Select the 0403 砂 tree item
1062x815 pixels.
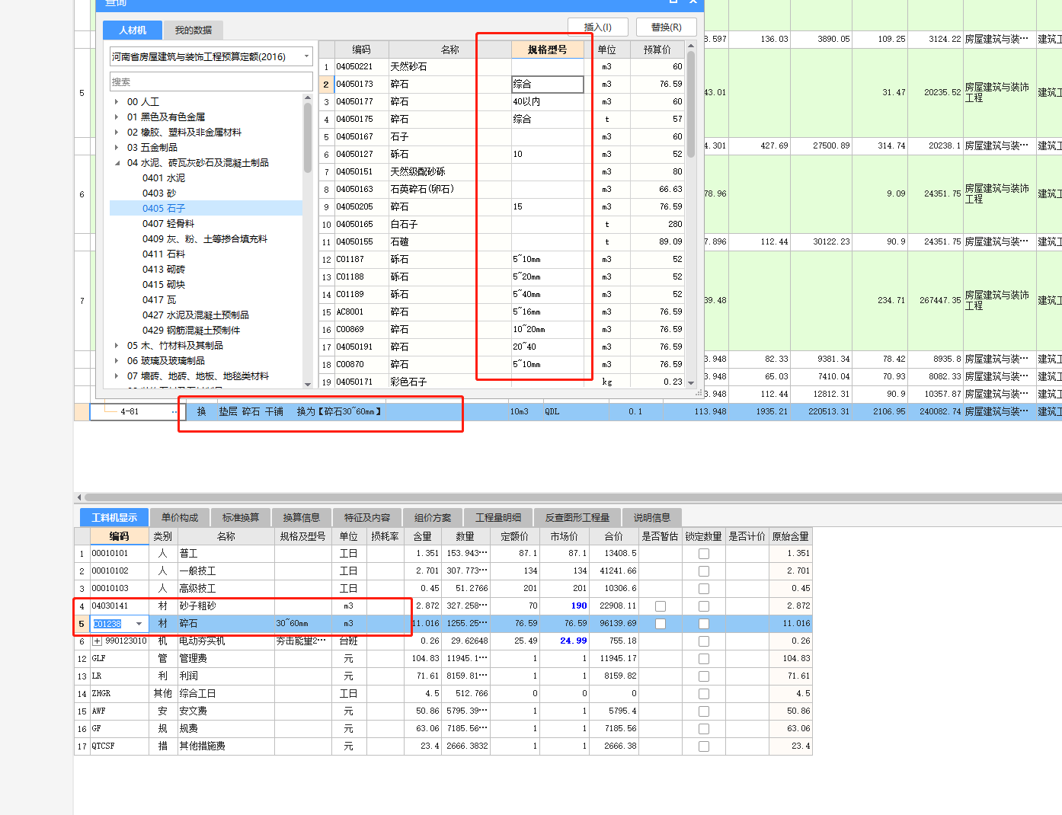click(159, 193)
